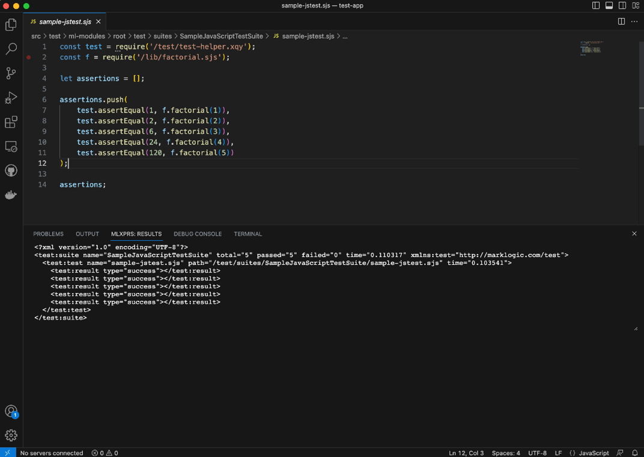Open the editor More Actions menu
Screen dimensions: 644x457
click(634, 22)
